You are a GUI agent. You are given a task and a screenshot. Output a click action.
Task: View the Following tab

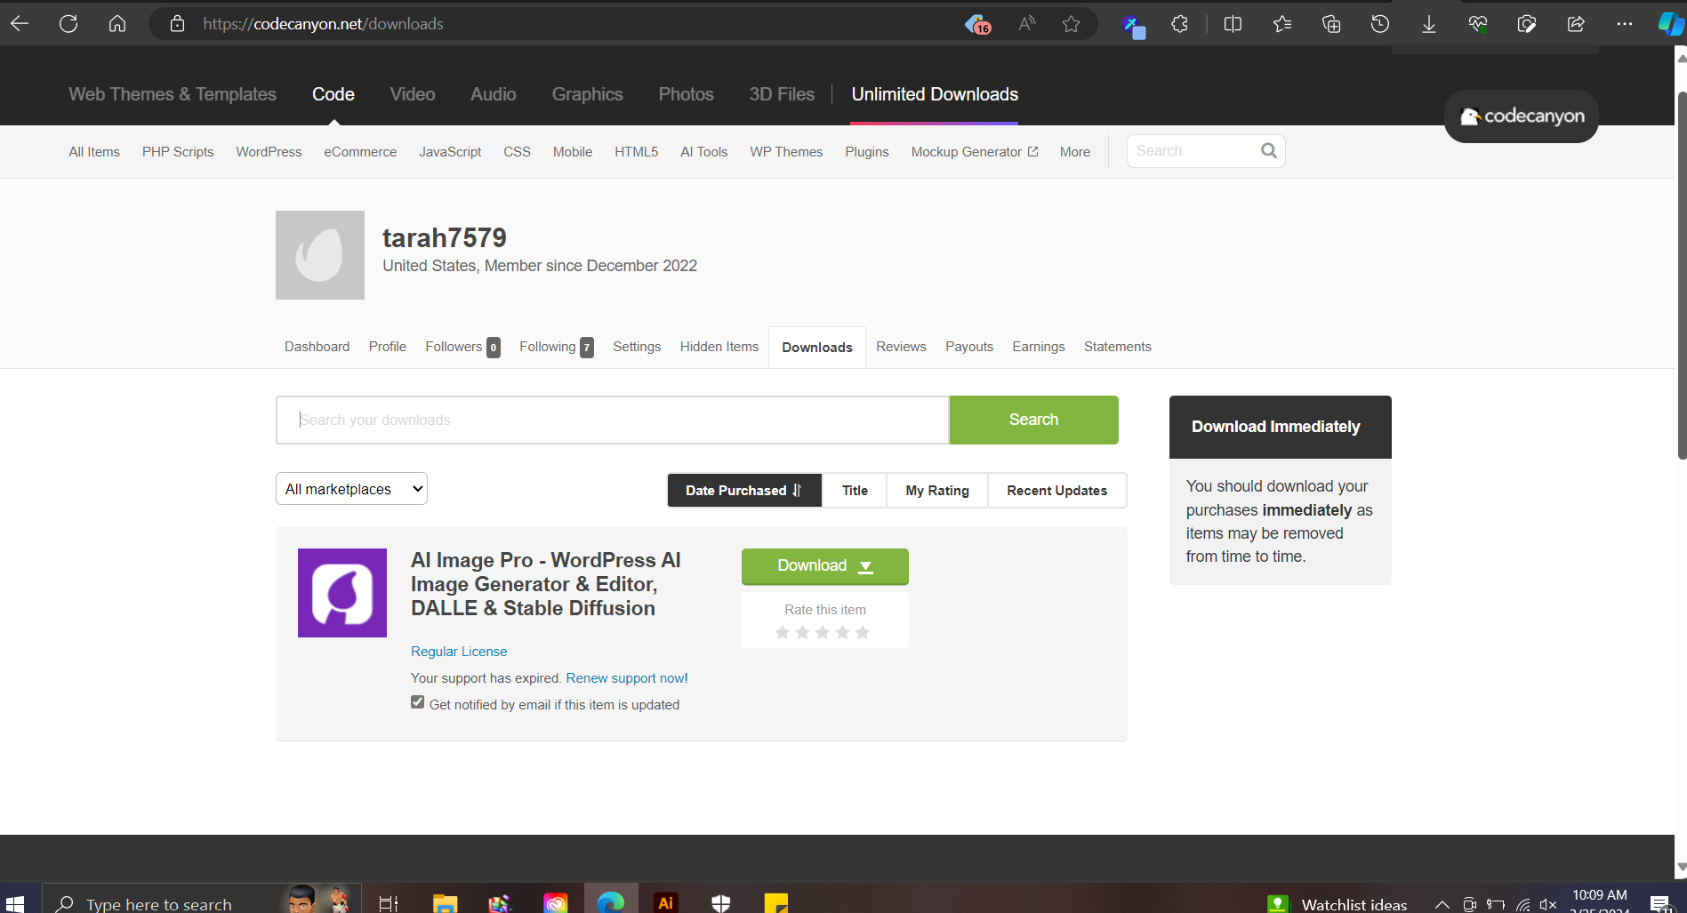(557, 347)
